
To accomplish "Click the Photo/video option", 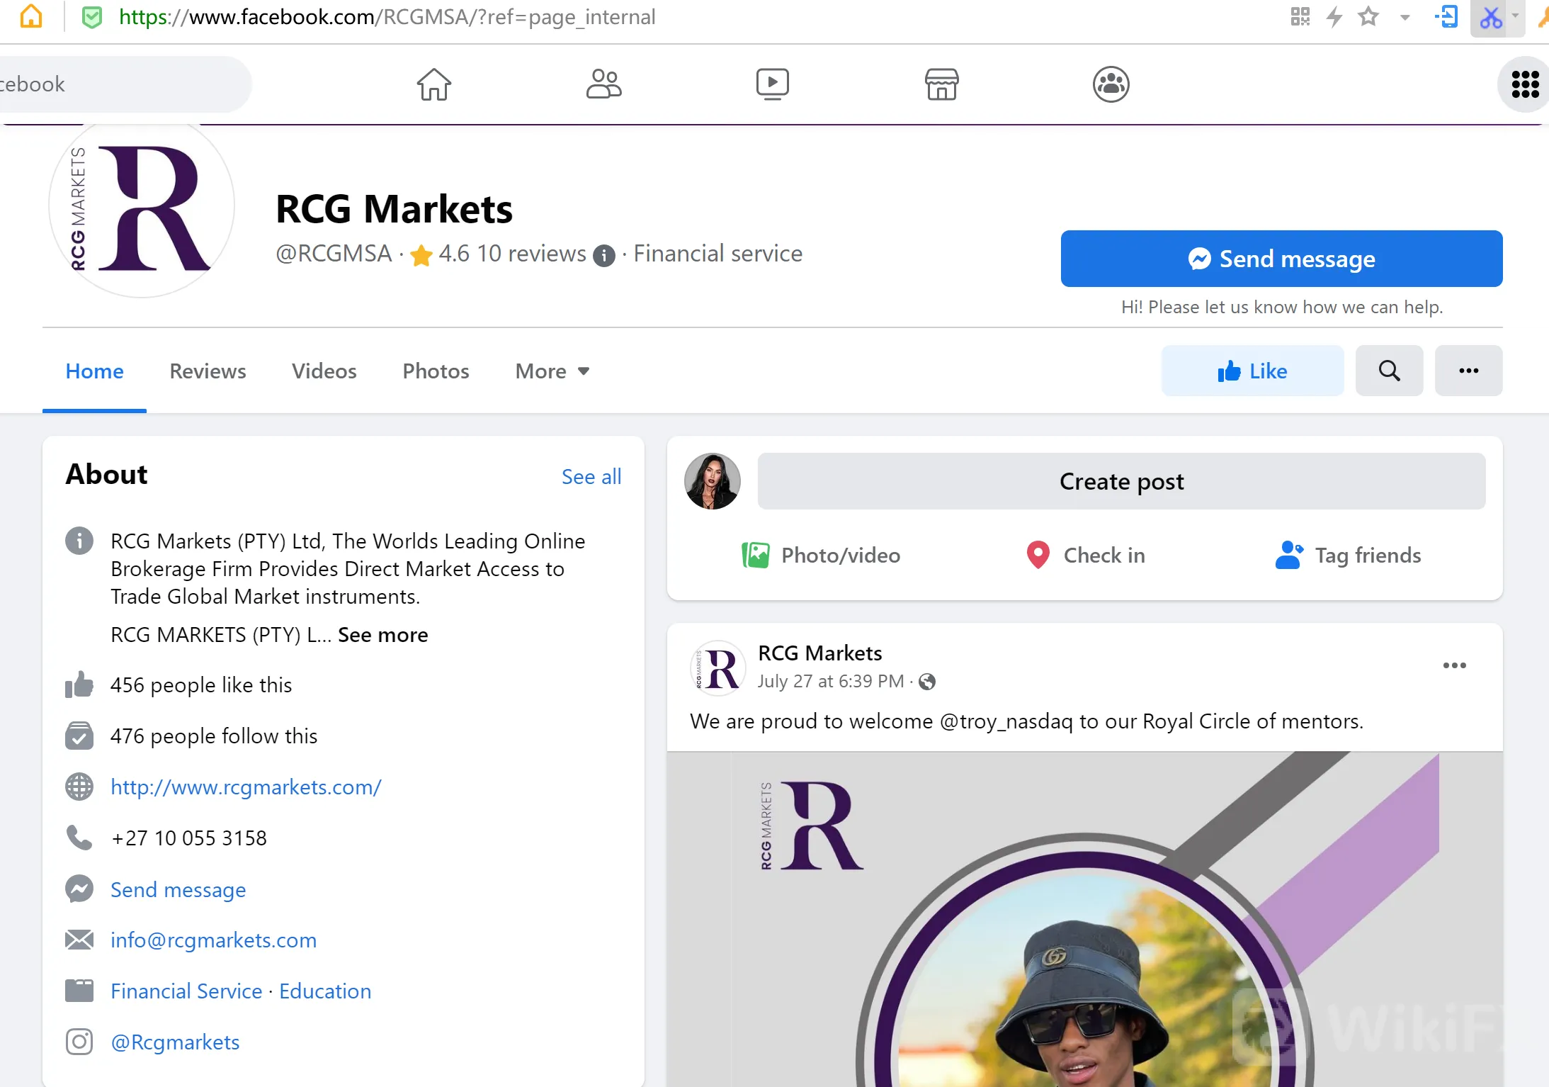I will coord(821,556).
